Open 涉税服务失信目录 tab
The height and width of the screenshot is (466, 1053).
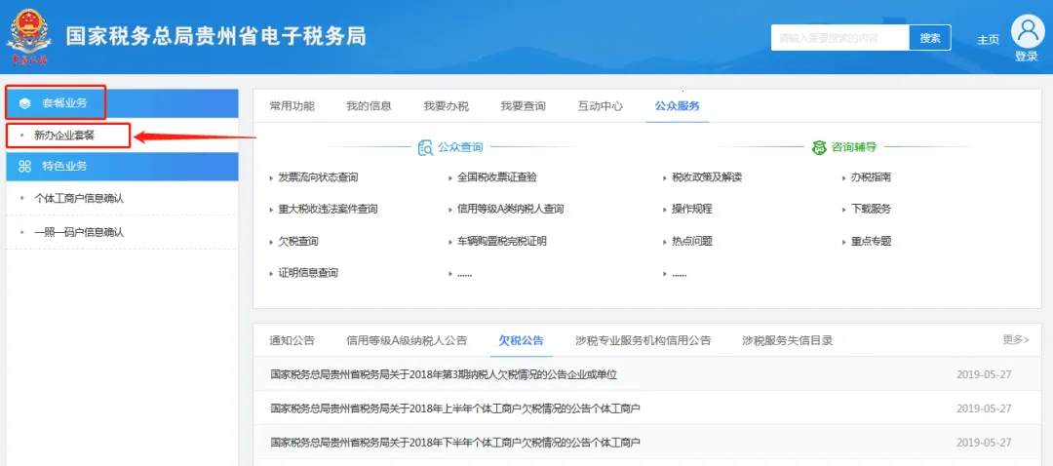pyautogui.click(x=787, y=340)
